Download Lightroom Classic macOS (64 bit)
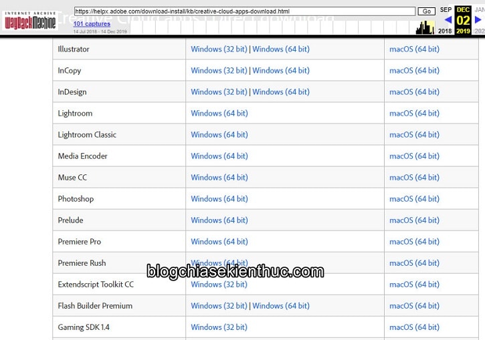Viewport: 485px width, 340px height. [x=414, y=135]
